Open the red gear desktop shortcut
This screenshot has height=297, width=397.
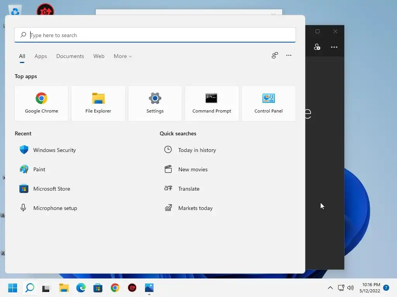[45, 10]
